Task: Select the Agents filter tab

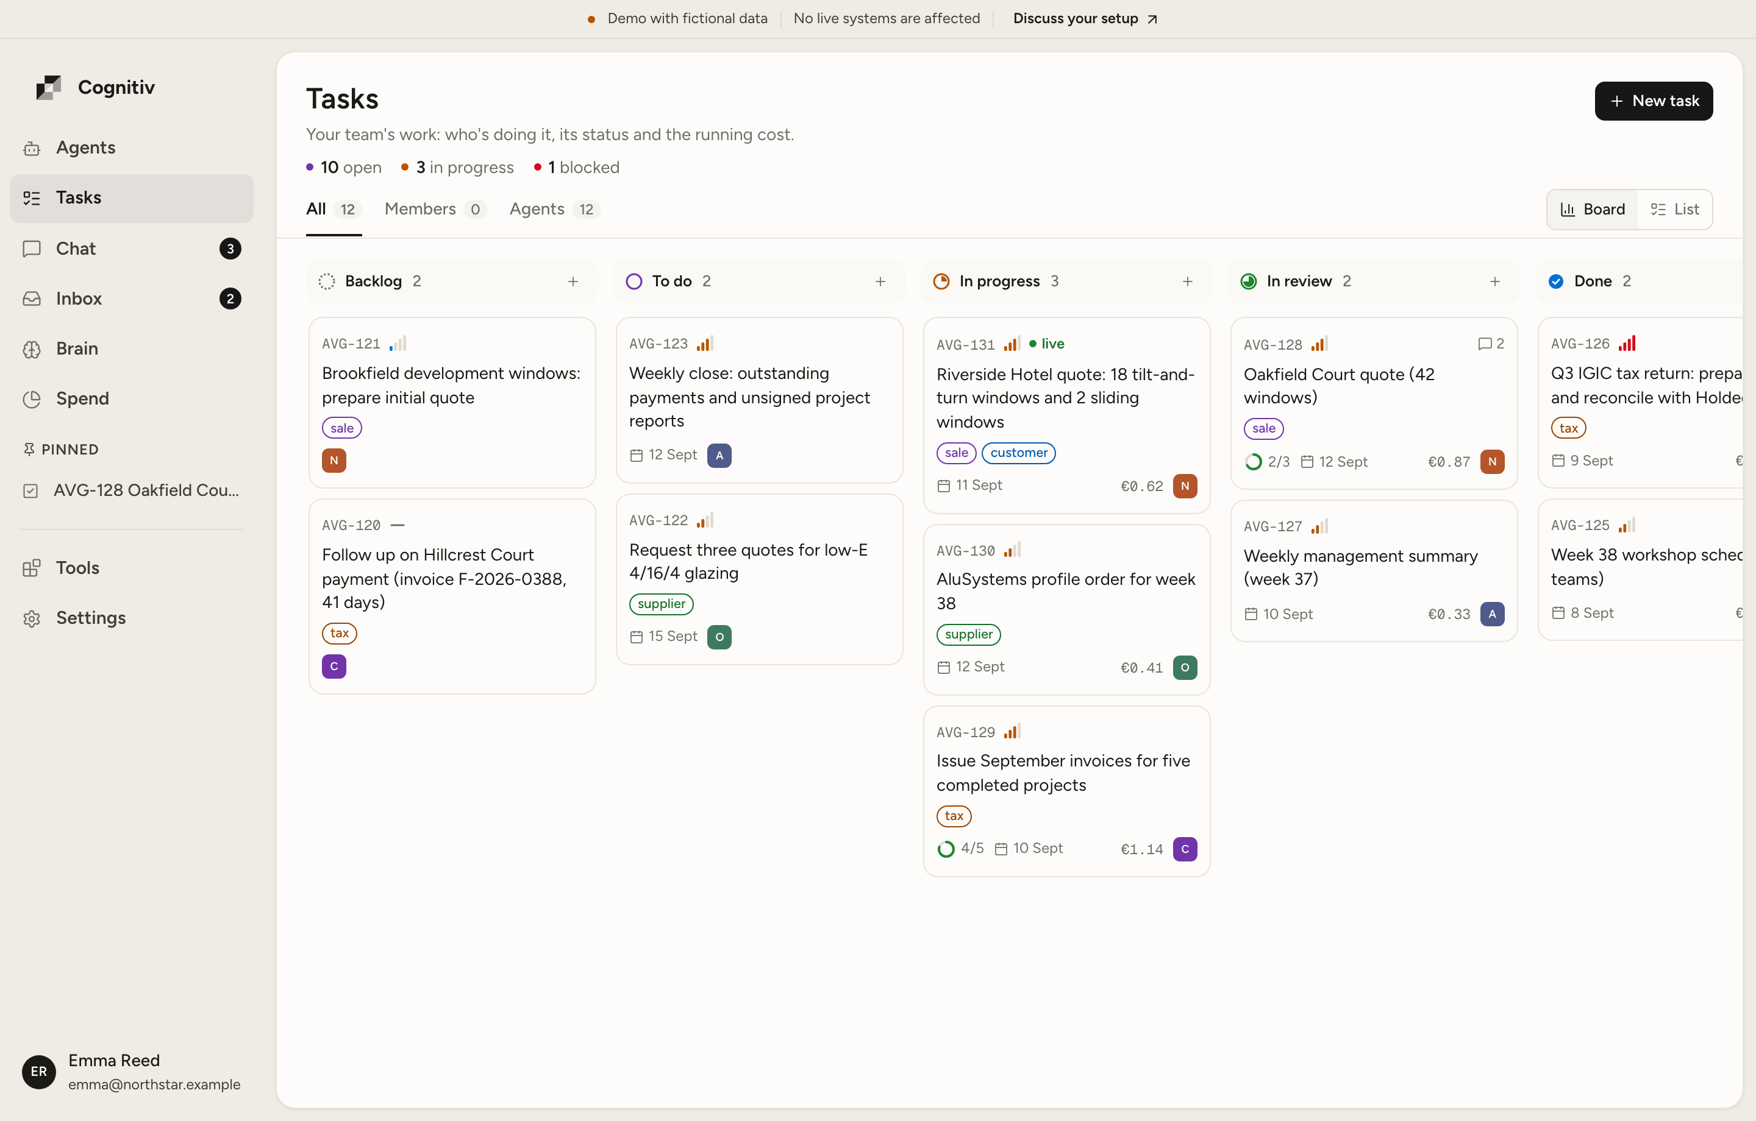Action: click(554, 209)
